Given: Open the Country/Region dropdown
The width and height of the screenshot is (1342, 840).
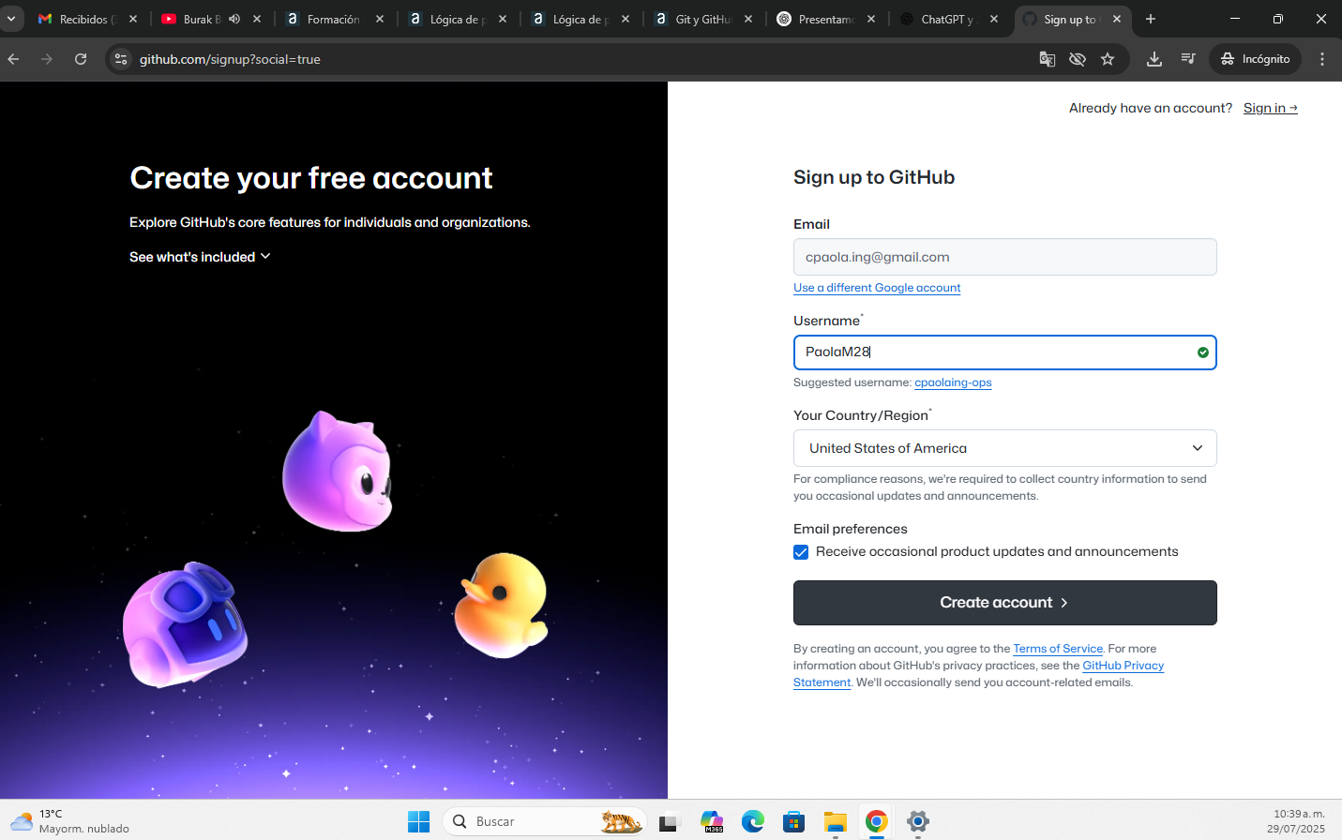Looking at the screenshot, I should click(1004, 448).
